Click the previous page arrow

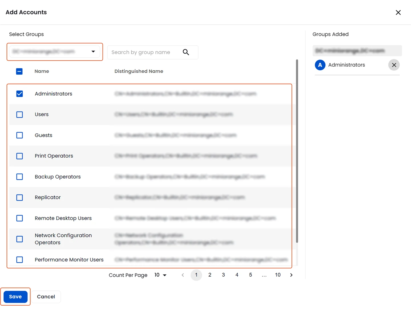(183, 275)
